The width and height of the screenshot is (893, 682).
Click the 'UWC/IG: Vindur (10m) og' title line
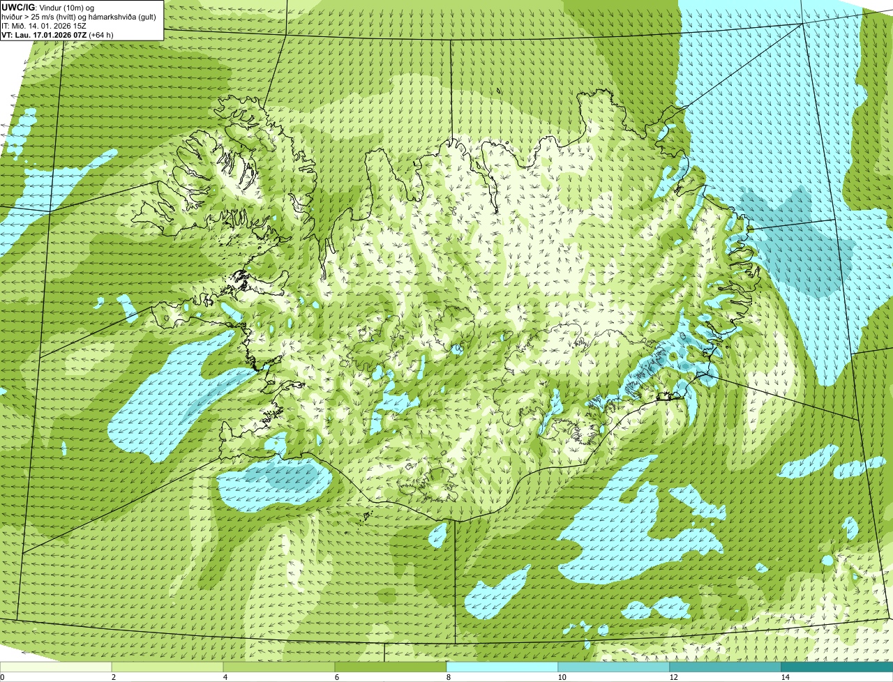click(49, 7)
